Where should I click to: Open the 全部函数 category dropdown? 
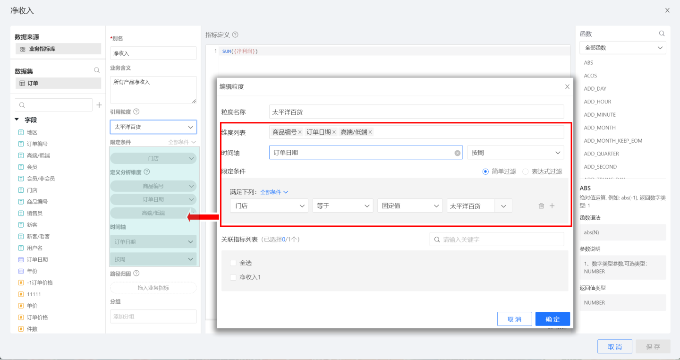[x=622, y=48]
